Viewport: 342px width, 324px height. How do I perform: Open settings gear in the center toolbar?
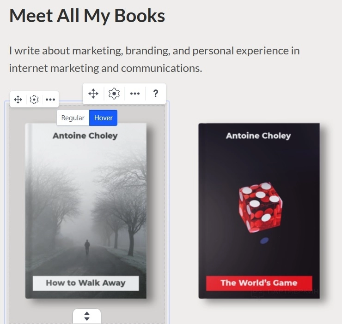click(x=114, y=94)
